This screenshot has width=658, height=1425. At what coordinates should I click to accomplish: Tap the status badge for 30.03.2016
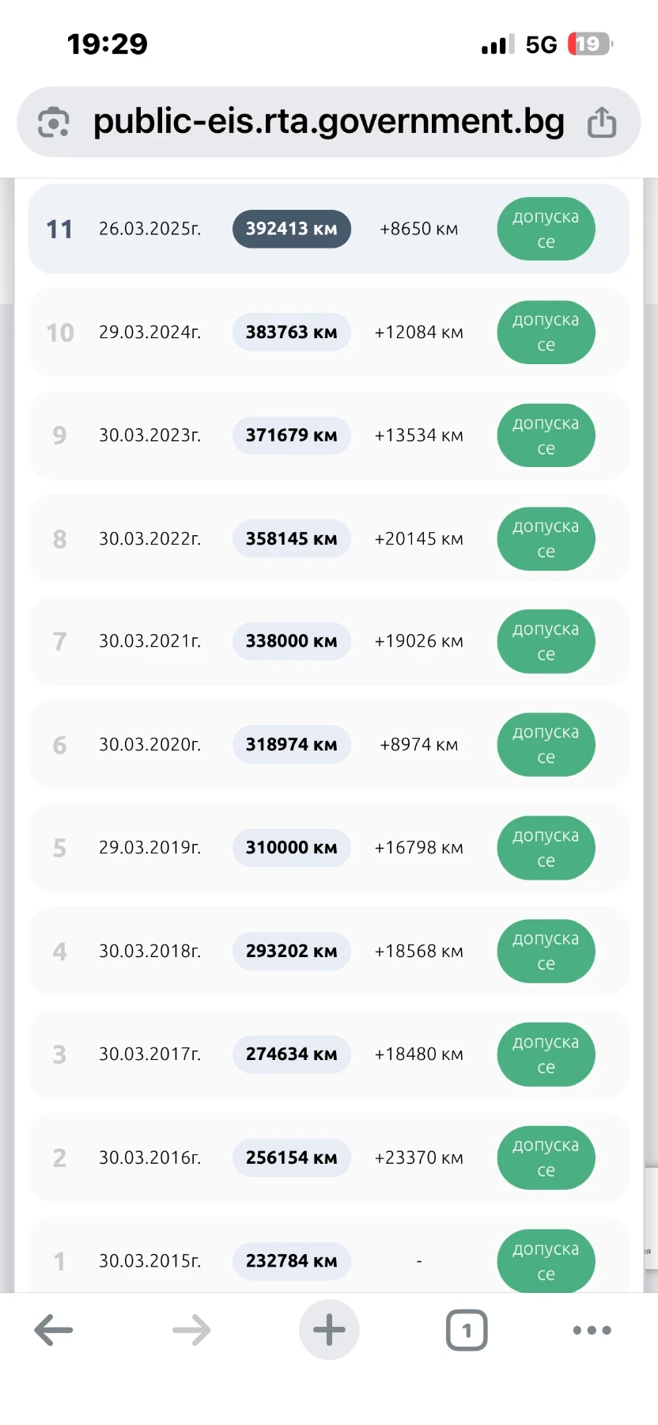click(x=546, y=1158)
